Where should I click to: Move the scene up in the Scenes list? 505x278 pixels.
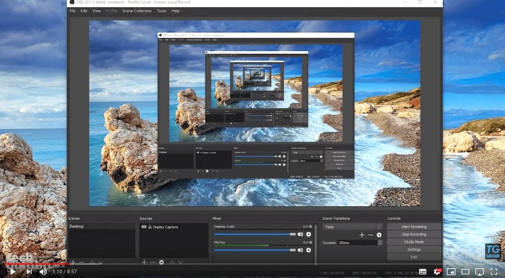(92, 263)
